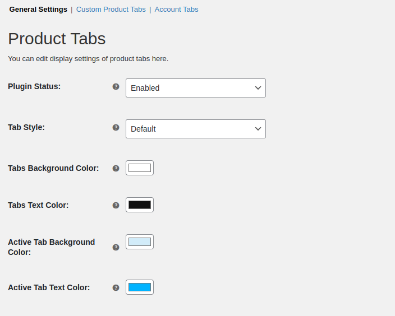Click the Plugin Status field label
395x316 pixels.
tap(34, 86)
